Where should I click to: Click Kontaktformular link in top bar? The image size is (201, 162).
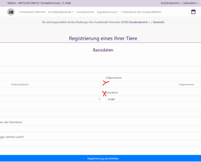click(x=50, y=3)
